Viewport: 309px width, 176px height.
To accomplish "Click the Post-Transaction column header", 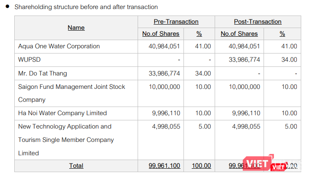I will point(257,22).
